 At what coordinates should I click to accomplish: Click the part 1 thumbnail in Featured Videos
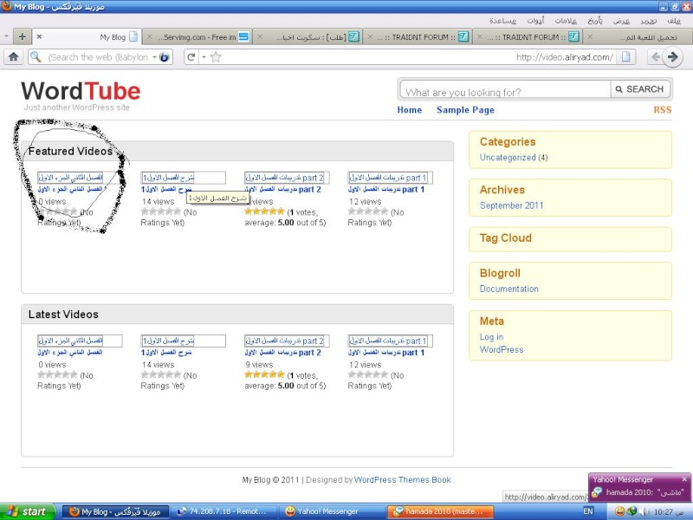coord(391,178)
